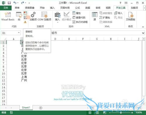Image resolution: width=146 pixels, height=115 pixels.
Task: Open Excel help question mark
Action: (120, 3)
